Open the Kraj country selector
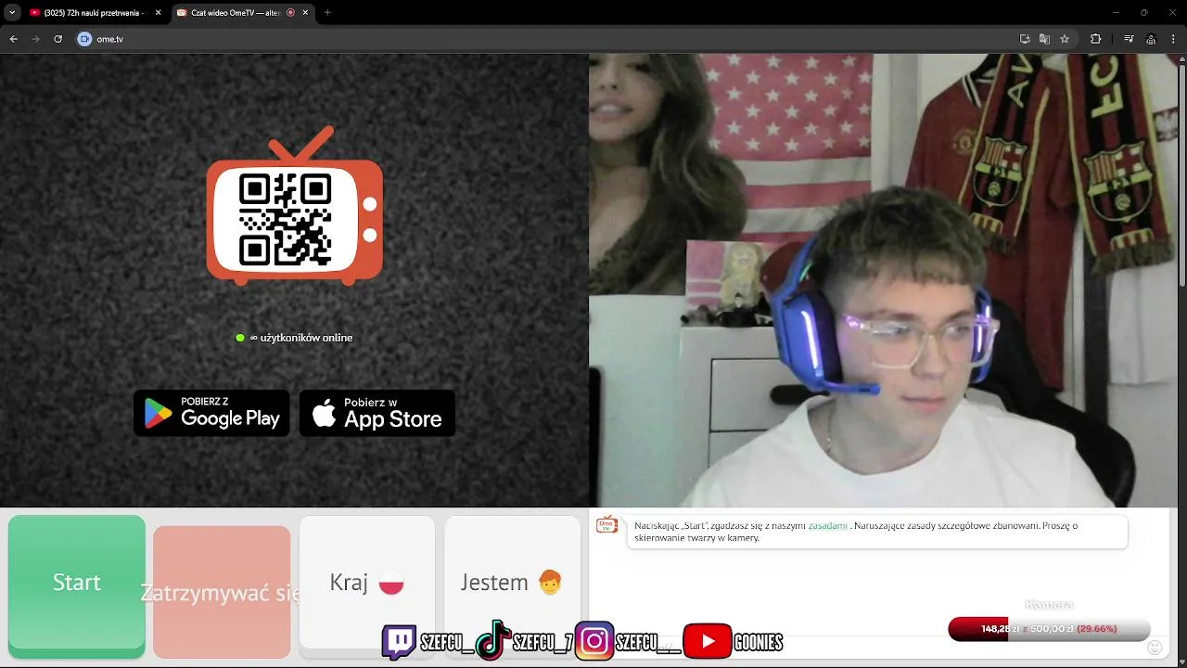Screen dimensions: 1187x668 [x=367, y=583]
